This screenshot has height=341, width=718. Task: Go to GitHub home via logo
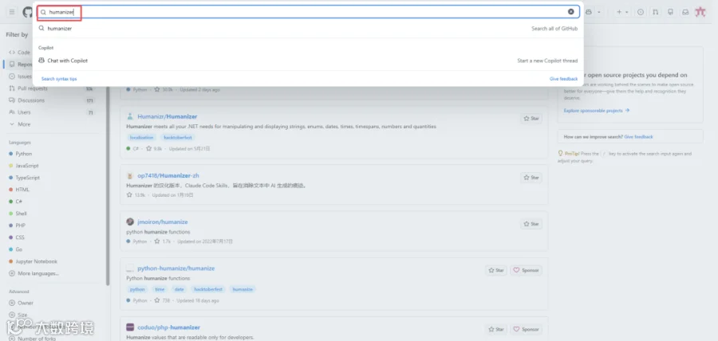(27, 12)
